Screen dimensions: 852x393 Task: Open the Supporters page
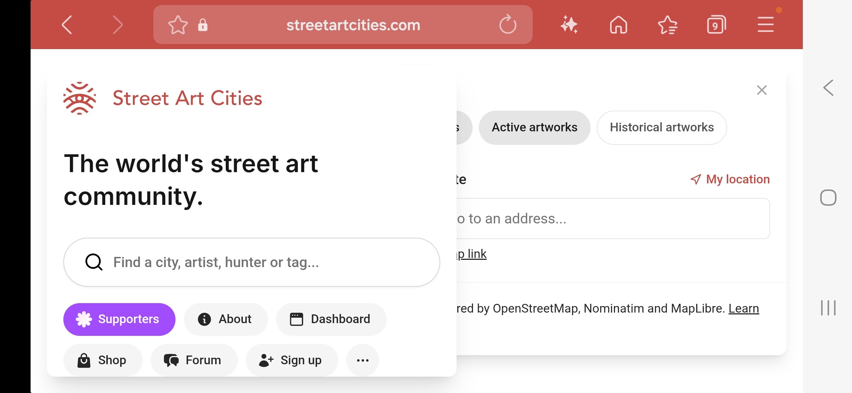click(x=119, y=319)
